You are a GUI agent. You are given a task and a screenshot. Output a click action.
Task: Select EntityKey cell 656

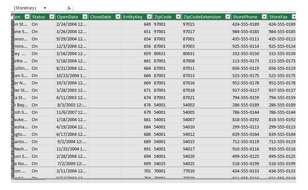(137, 46)
